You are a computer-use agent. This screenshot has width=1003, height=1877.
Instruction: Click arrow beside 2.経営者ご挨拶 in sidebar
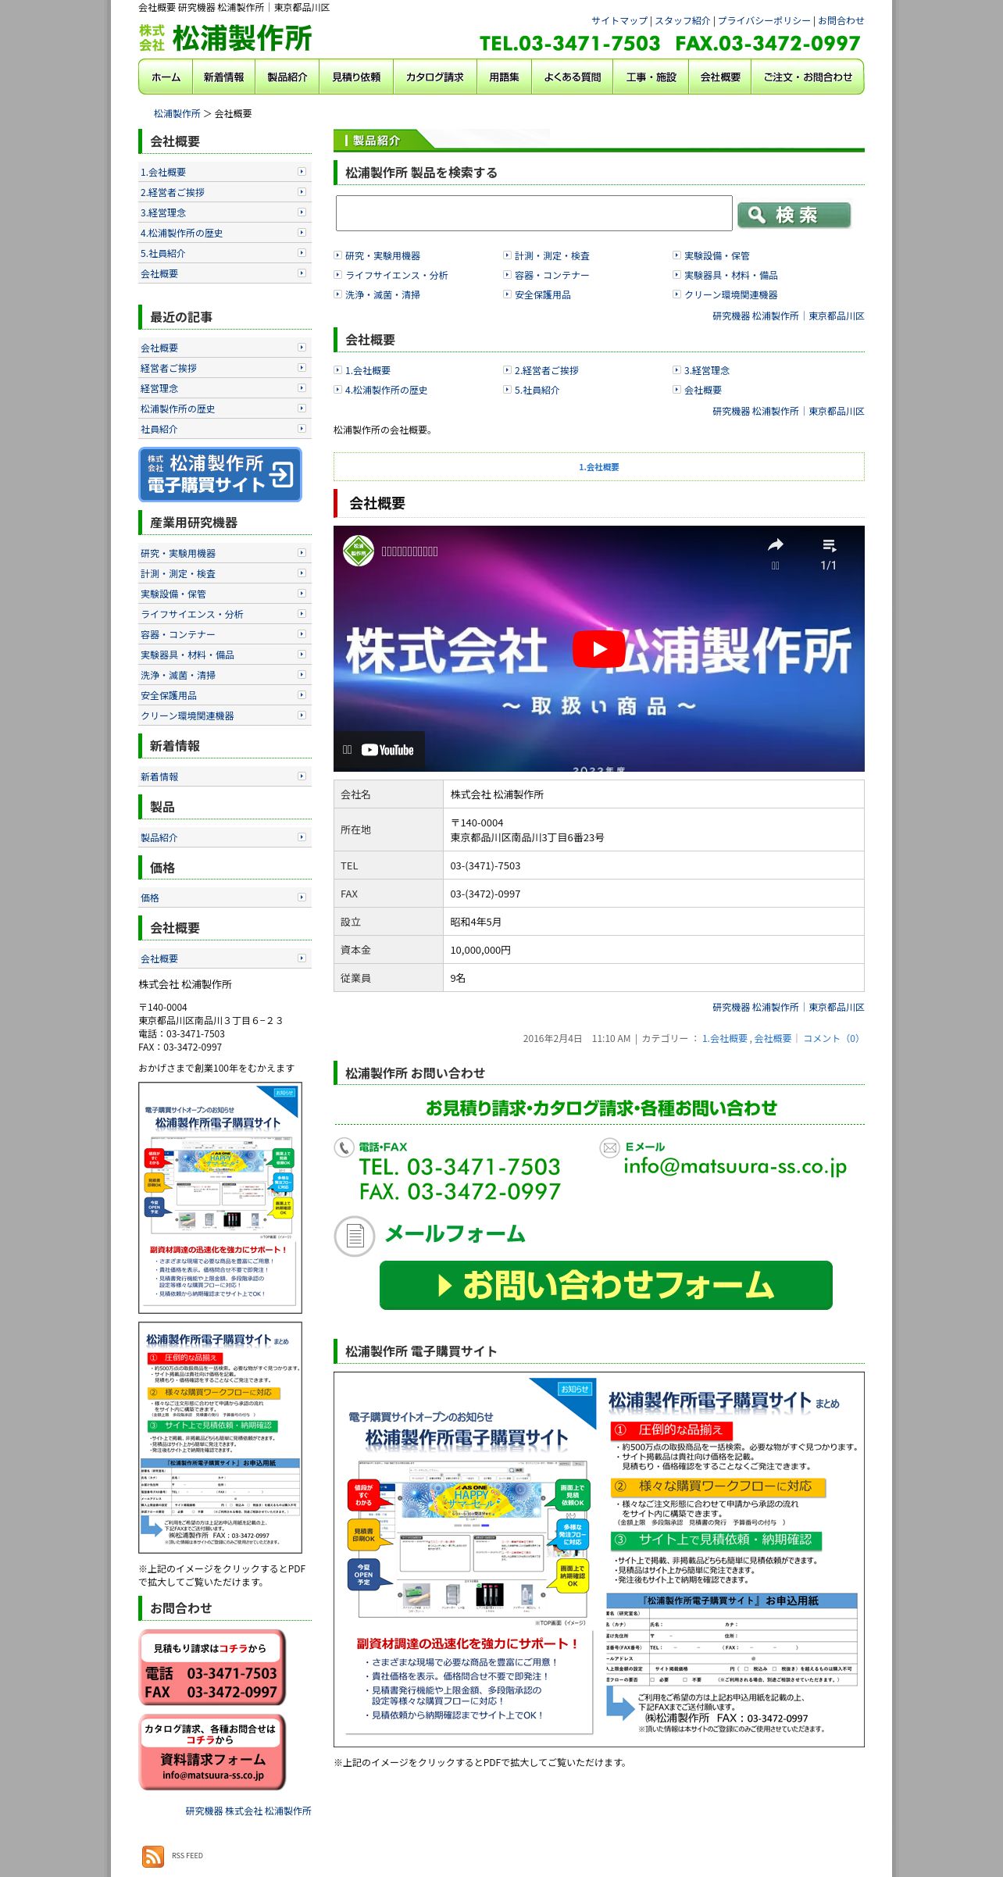coord(302,191)
